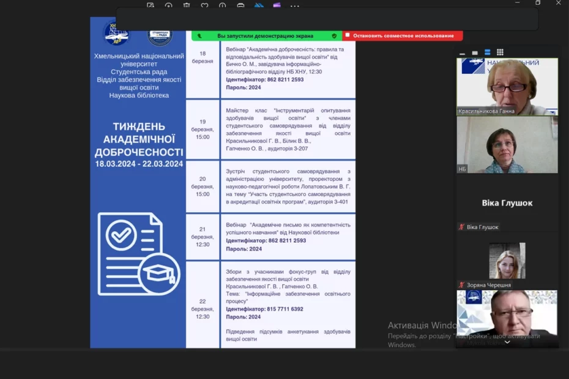Click the shield security icon in green bar
The image size is (569, 379).
[x=334, y=36]
